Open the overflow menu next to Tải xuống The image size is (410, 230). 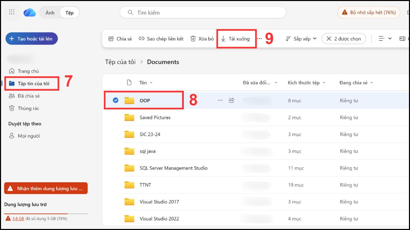coord(259,39)
